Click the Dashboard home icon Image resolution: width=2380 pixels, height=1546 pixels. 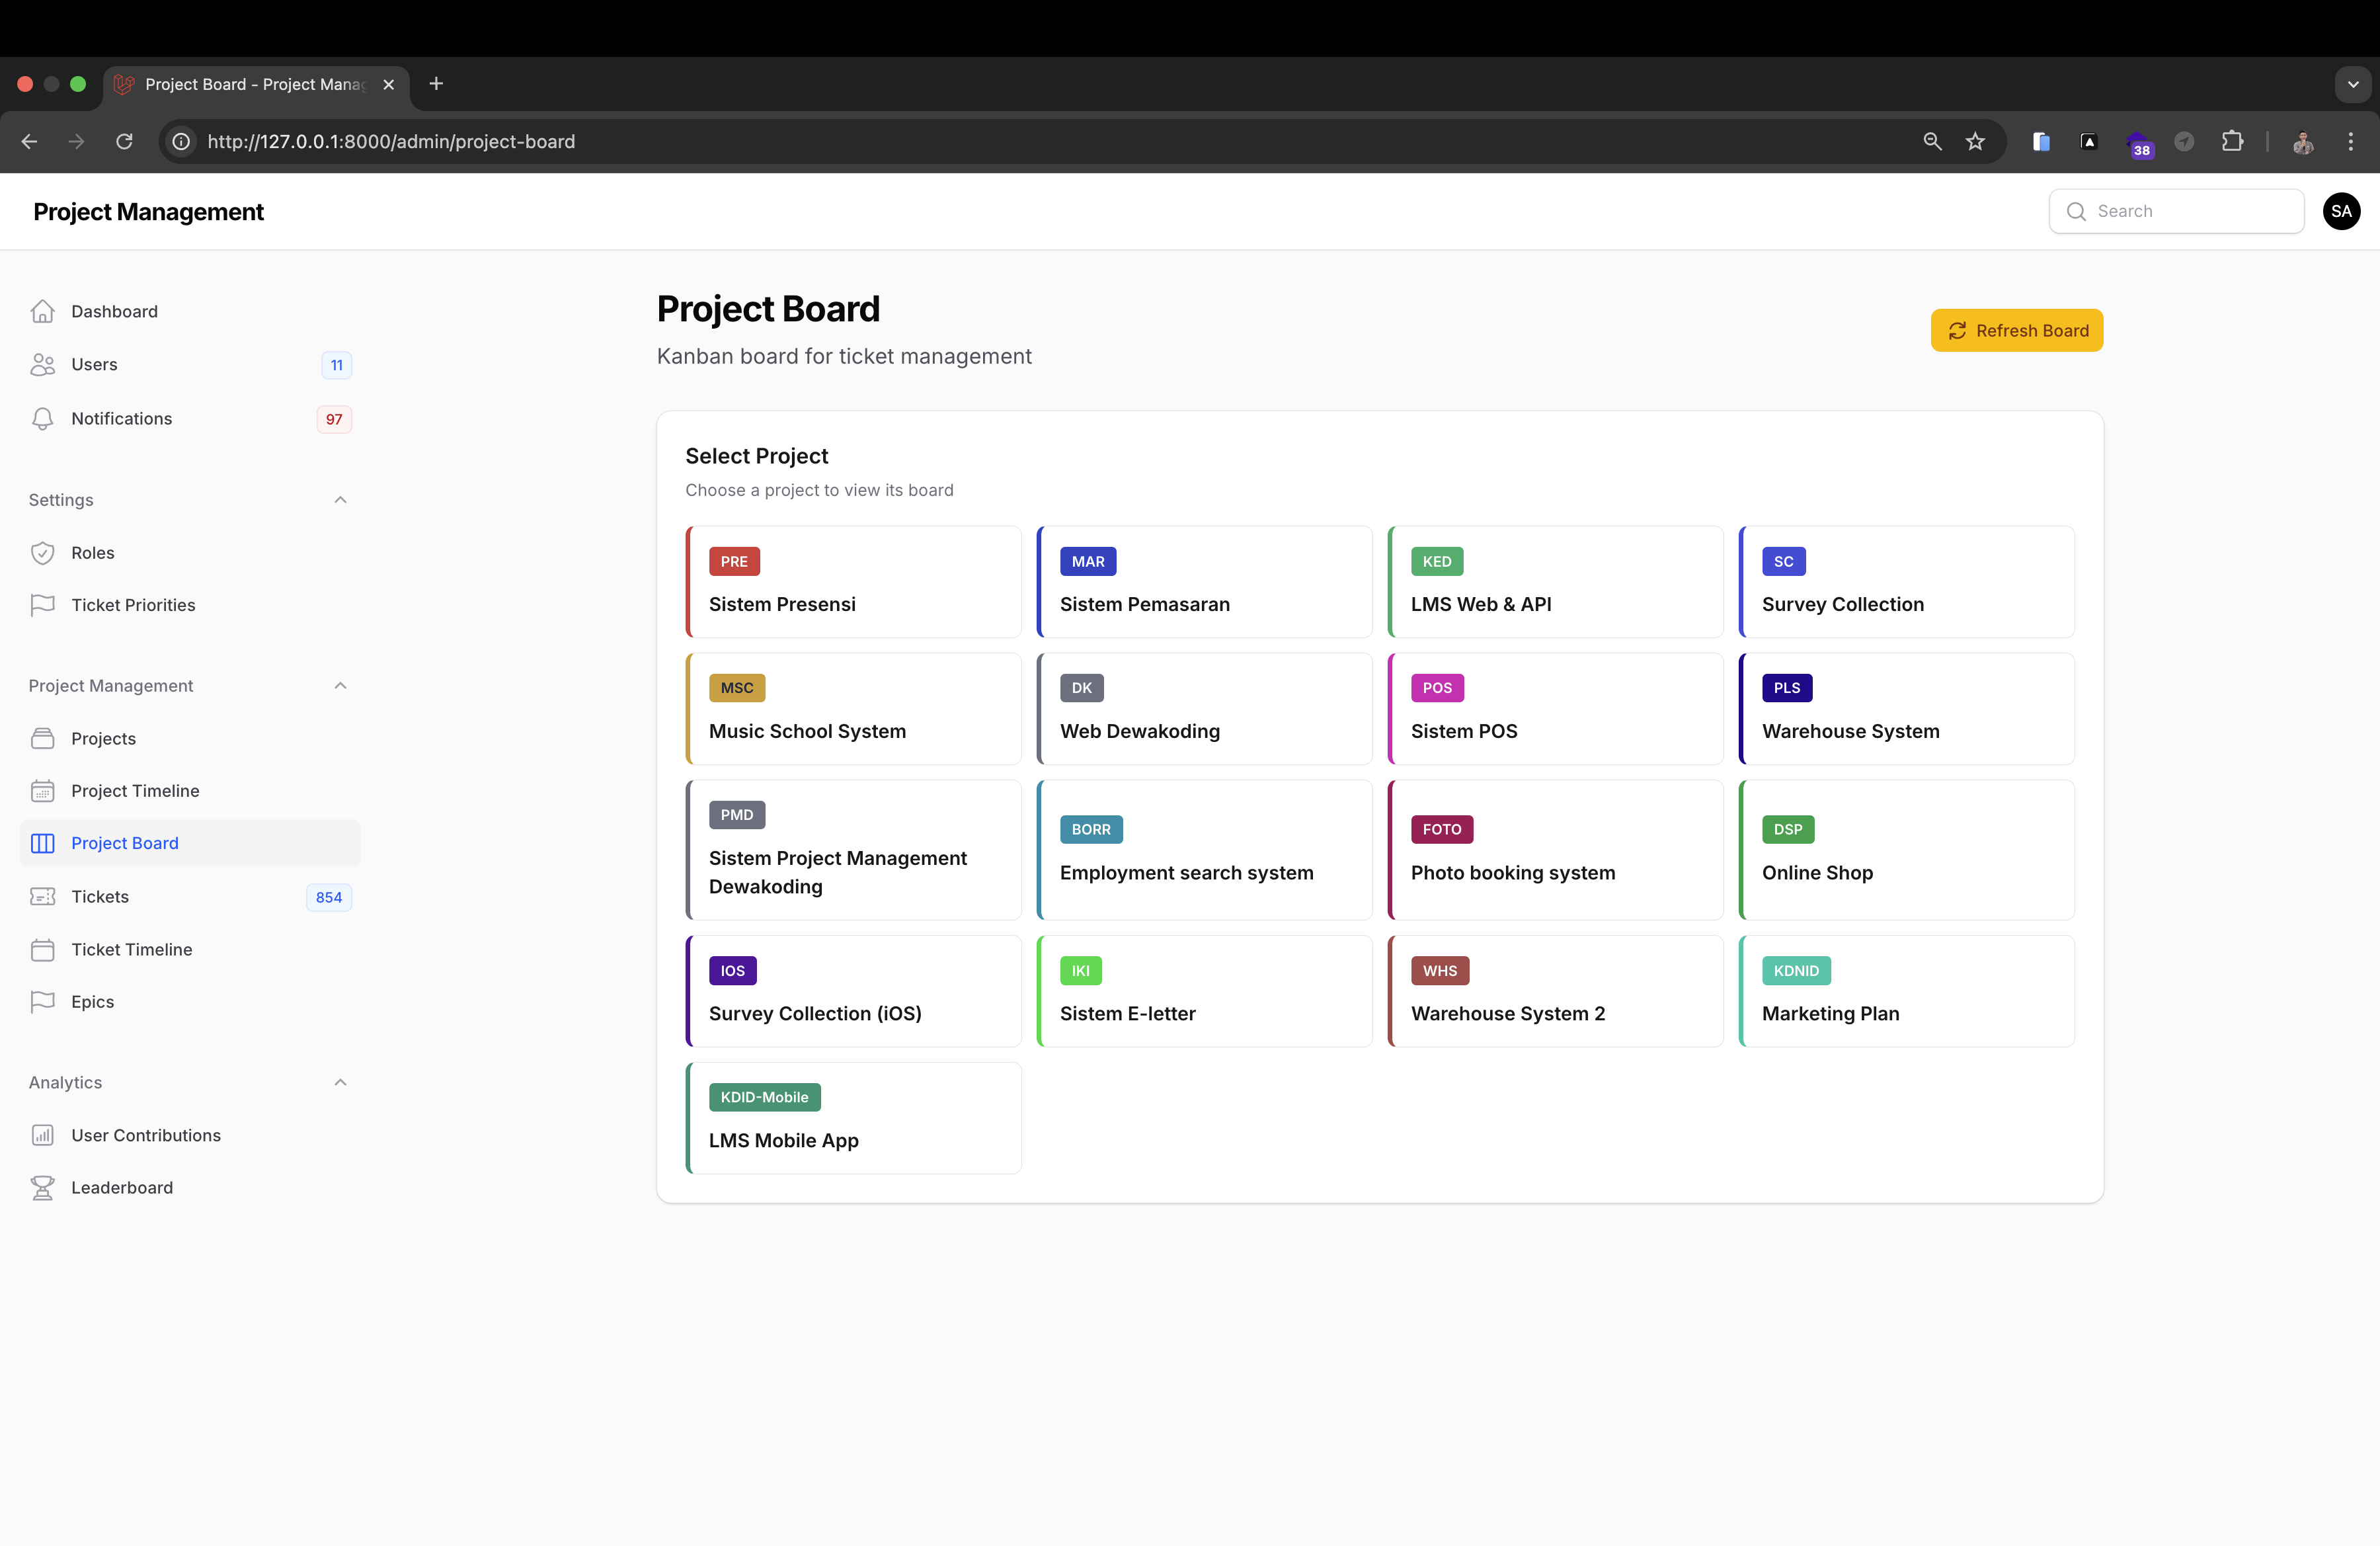42,311
